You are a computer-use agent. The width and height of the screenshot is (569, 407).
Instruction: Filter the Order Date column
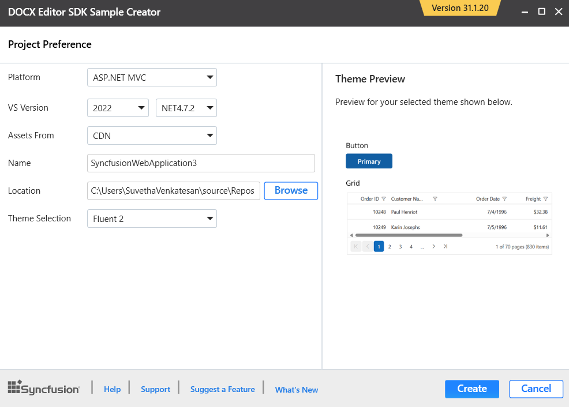point(504,199)
